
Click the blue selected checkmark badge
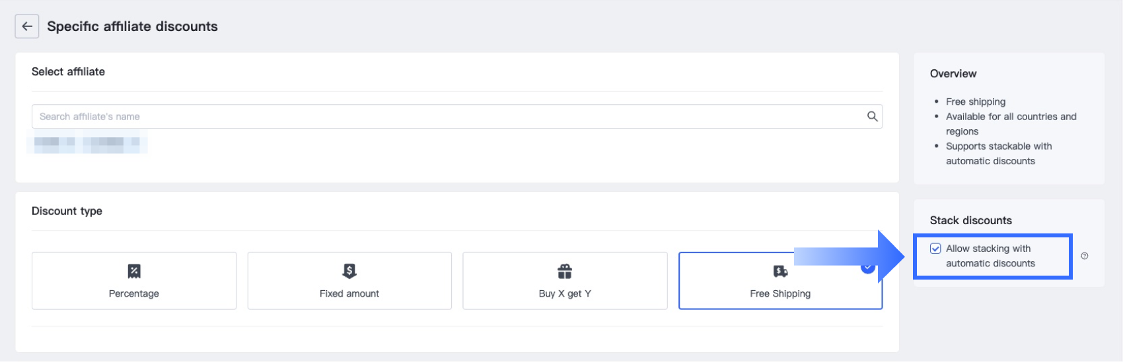(868, 267)
